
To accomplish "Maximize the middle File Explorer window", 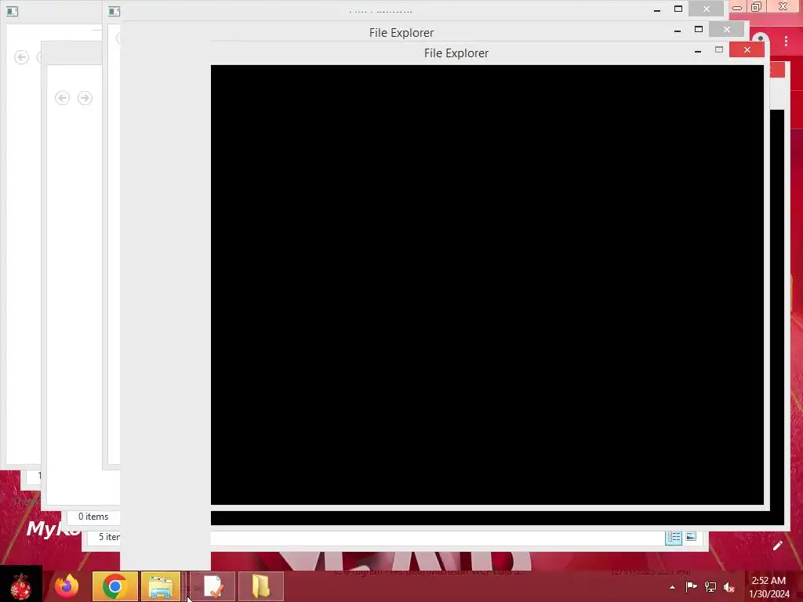I will [699, 29].
